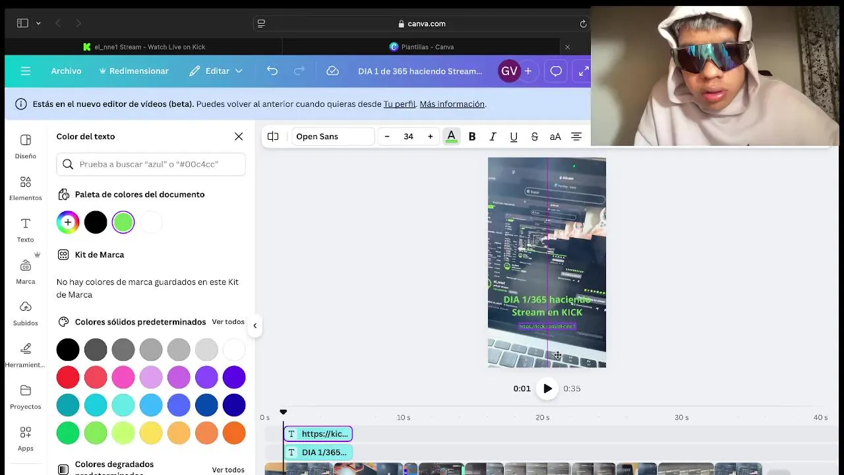Open the Subidos sidebar panel
Screen dimensions: 844x475
coord(26,313)
